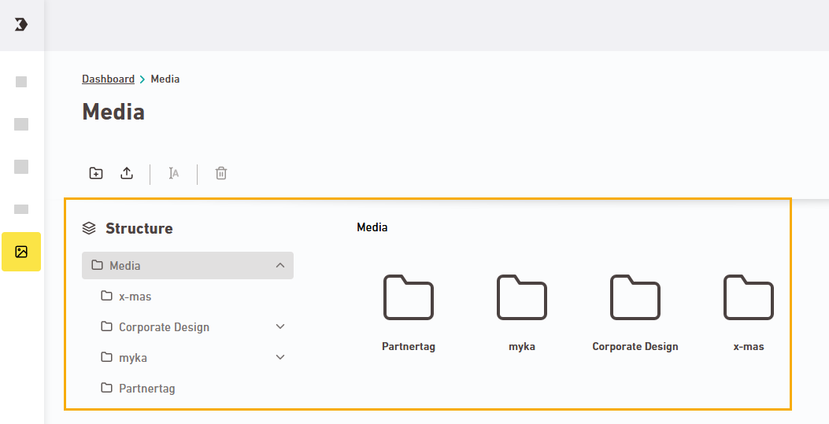The height and width of the screenshot is (424, 829).
Task: Go to Dashboard via breadcrumb link
Action: [x=108, y=79]
